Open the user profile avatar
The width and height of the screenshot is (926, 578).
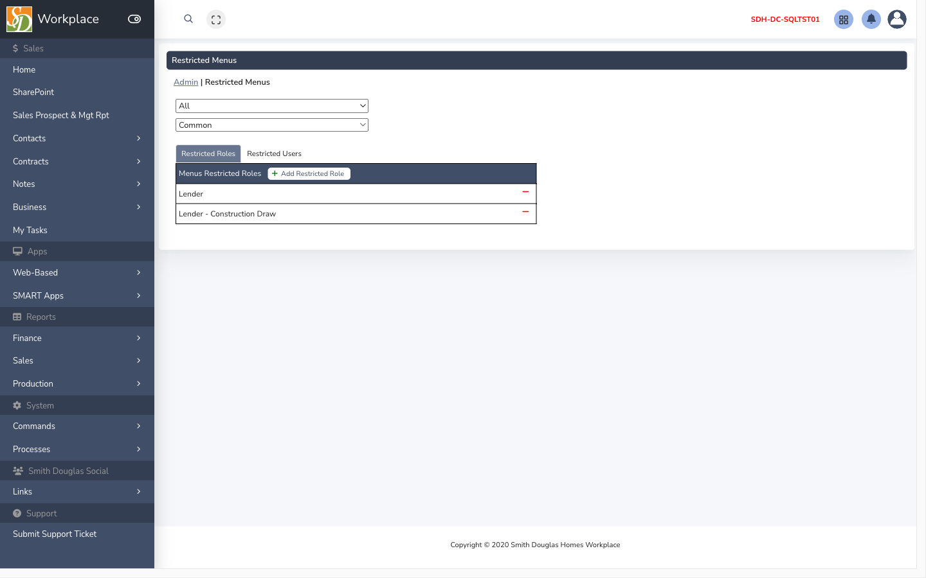tap(897, 19)
